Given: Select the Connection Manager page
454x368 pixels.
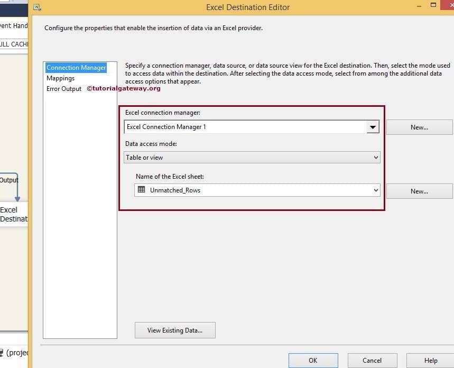Looking at the screenshot, I should click(x=76, y=67).
